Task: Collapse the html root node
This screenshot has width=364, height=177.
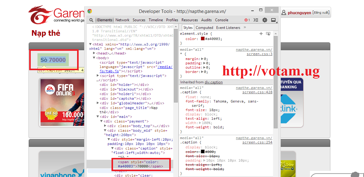Action: point(90,44)
